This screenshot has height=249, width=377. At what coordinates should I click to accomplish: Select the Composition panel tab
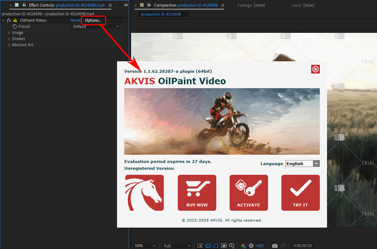[x=186, y=5]
